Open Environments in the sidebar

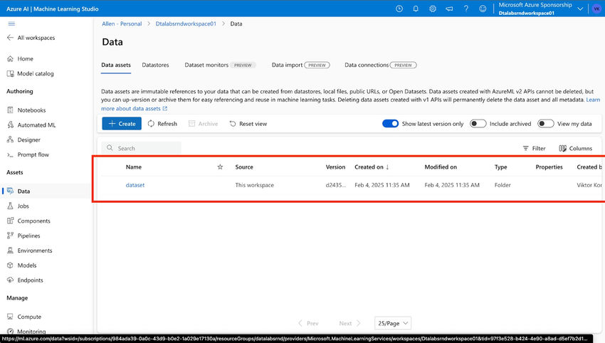pyautogui.click(x=29, y=250)
